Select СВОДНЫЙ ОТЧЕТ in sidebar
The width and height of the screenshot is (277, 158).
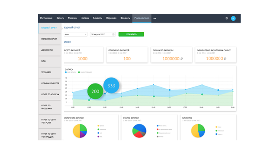[50, 28]
